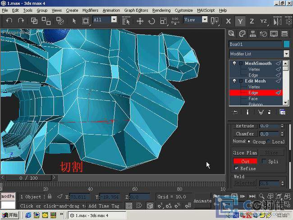Click the Chamfer button
The height and width of the screenshot is (220, 293).
[x=245, y=134]
